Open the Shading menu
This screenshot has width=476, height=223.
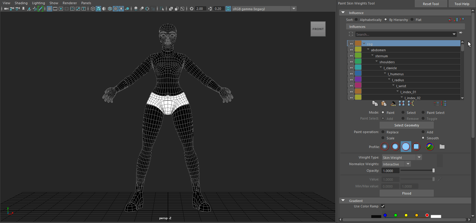click(x=21, y=3)
